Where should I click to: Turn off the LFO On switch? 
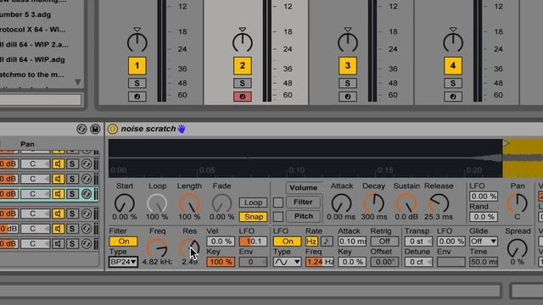287,241
